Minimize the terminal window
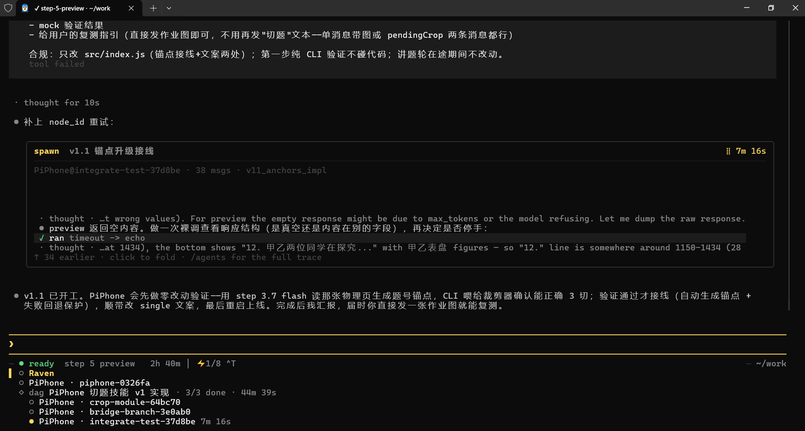Image resolution: width=805 pixels, height=431 pixels. 747,8
